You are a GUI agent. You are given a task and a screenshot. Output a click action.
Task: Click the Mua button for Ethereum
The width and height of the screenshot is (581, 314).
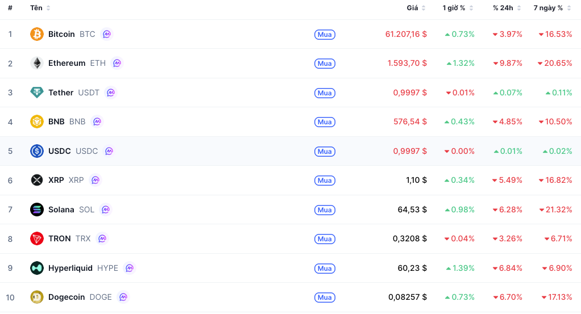[325, 64]
